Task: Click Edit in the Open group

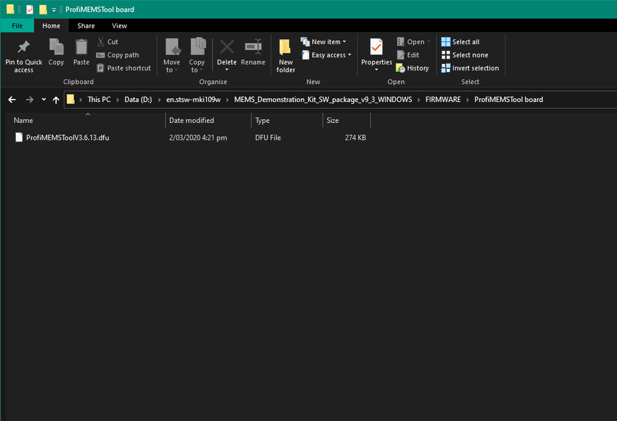Action: pyautogui.click(x=408, y=55)
